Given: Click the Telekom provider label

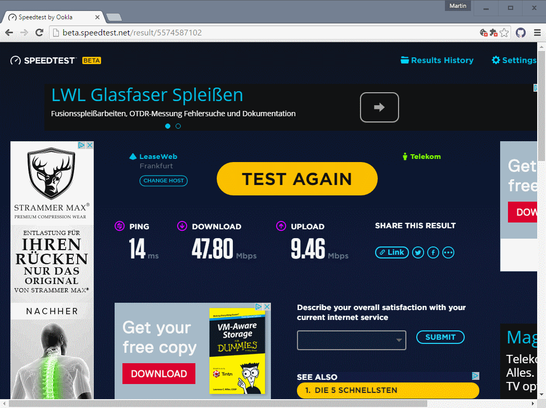Looking at the screenshot, I should coord(425,157).
